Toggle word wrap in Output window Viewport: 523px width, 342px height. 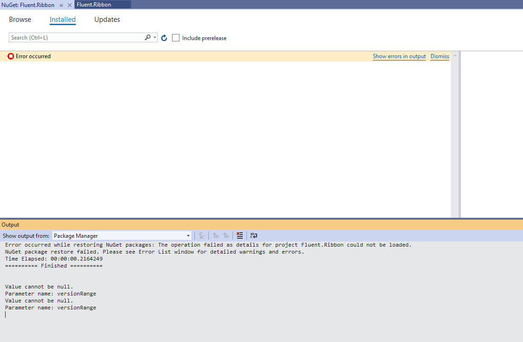pos(253,235)
